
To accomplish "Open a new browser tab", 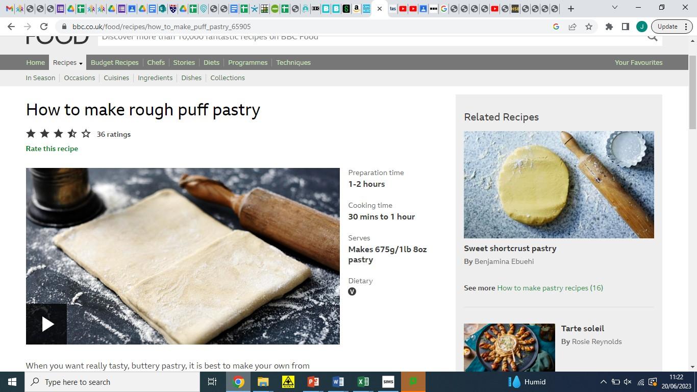I will [x=571, y=9].
